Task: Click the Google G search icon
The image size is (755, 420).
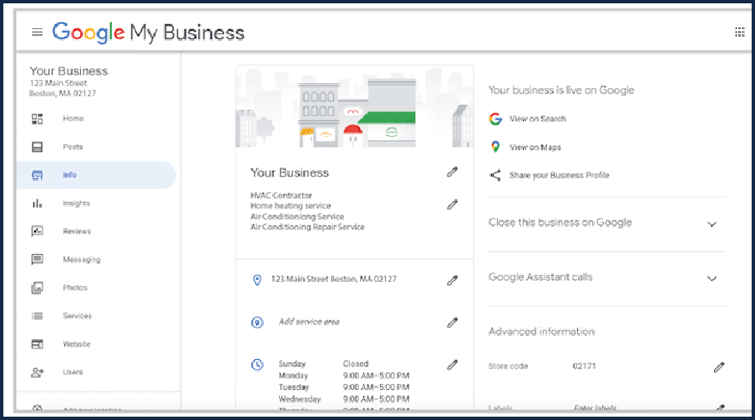Action: (495, 118)
